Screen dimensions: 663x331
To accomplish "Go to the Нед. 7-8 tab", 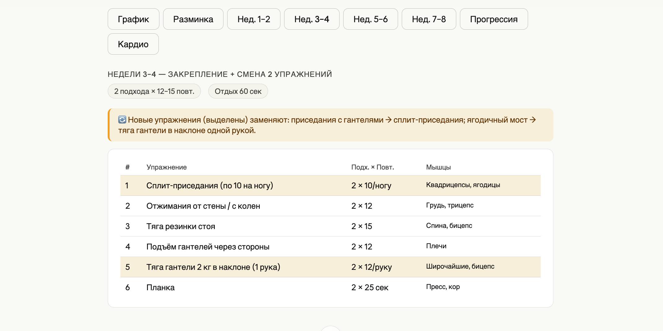I will click(x=429, y=19).
